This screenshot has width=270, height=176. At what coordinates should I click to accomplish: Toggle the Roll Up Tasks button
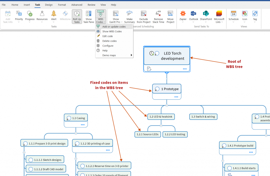77,17
